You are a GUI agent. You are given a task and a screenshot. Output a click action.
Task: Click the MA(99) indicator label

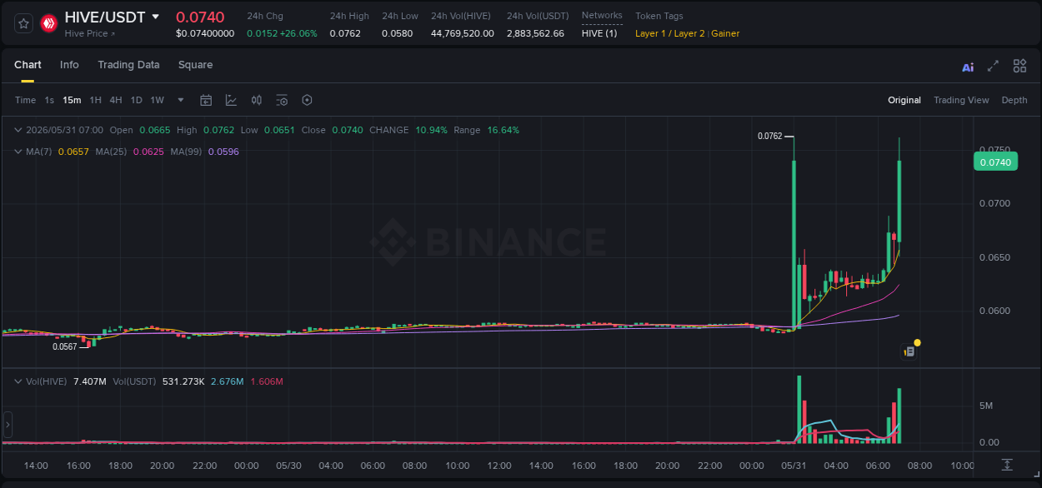coord(187,152)
